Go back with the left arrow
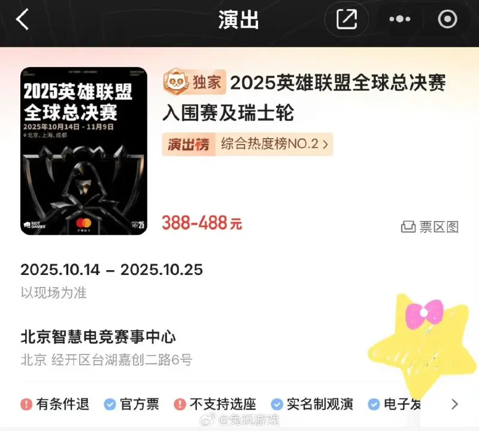479x431 pixels. coord(22,19)
